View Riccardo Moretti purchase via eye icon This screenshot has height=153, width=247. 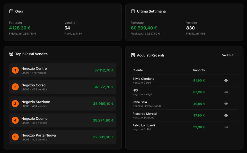pos(226,115)
